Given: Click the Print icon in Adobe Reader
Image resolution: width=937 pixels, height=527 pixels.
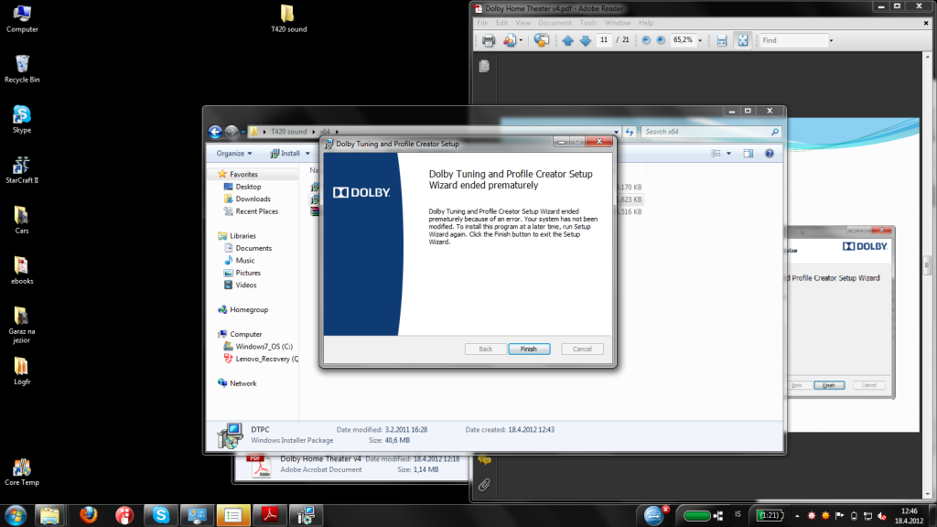Looking at the screenshot, I should [489, 40].
